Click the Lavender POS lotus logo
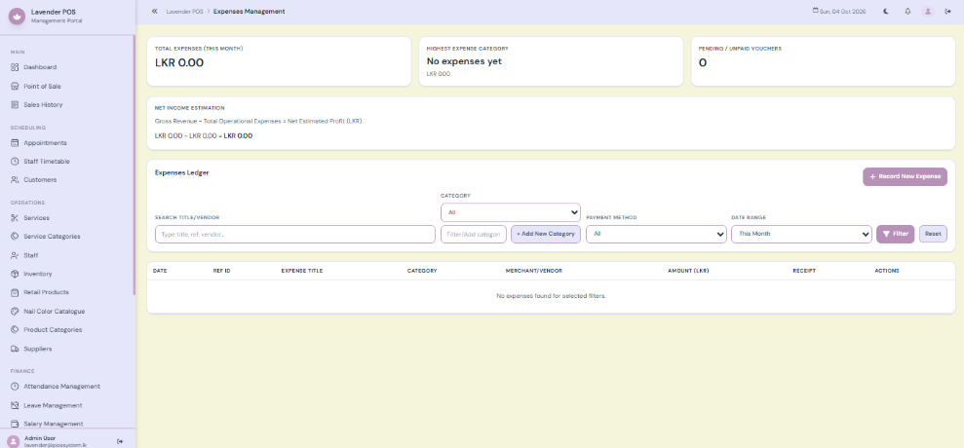This screenshot has width=964, height=448. [17, 17]
